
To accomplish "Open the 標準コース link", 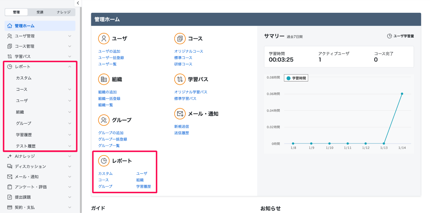I will click(x=183, y=58).
